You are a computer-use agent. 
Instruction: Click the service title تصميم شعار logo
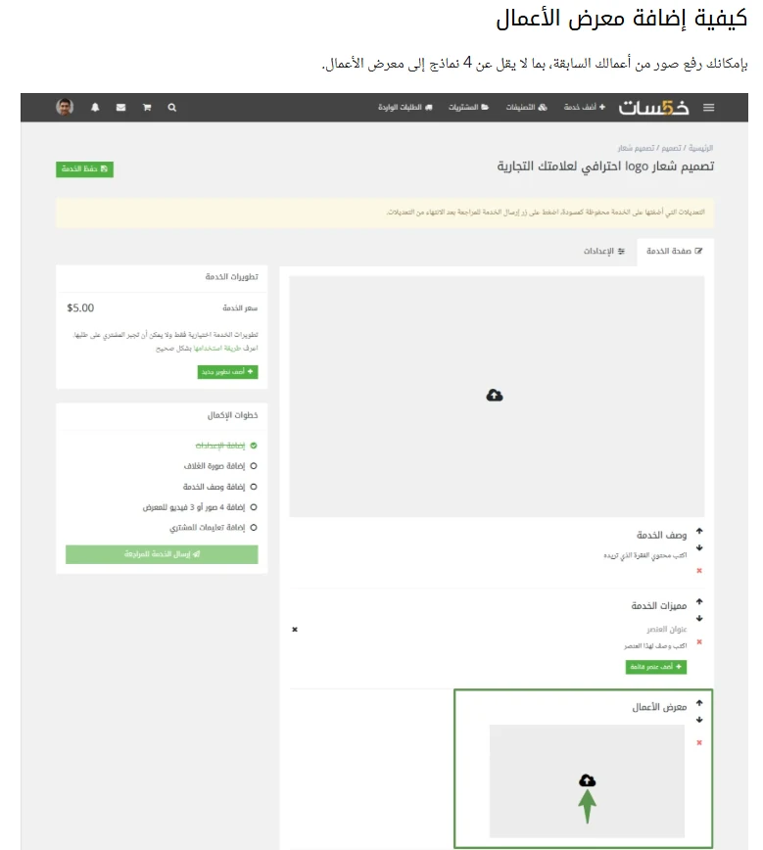(605, 166)
